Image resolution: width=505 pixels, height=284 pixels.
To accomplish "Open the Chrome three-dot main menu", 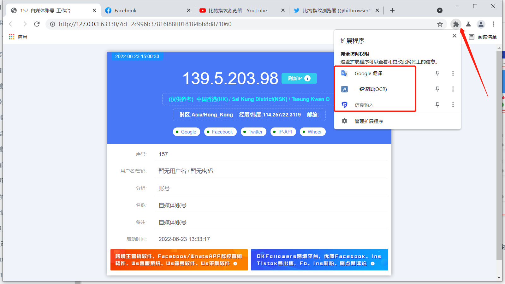I will pyautogui.click(x=494, y=24).
